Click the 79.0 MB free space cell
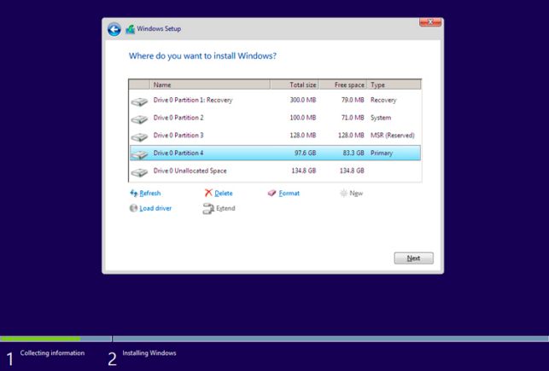 pos(353,100)
